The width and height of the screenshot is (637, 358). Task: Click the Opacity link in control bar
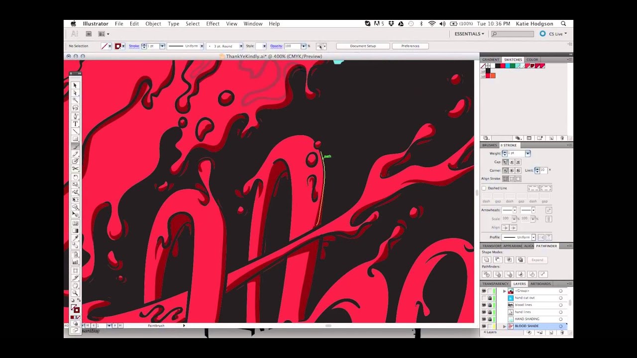pyautogui.click(x=276, y=46)
